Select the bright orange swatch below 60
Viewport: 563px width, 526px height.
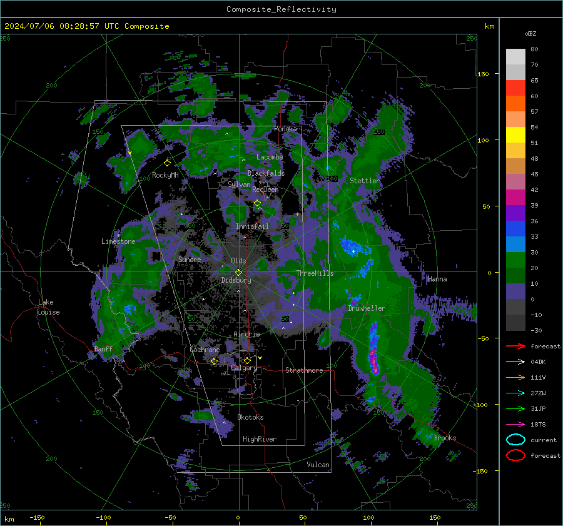(515, 103)
